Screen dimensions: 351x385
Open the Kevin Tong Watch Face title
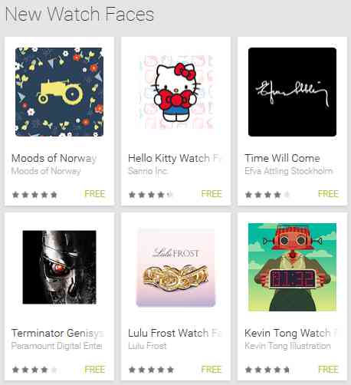click(291, 333)
